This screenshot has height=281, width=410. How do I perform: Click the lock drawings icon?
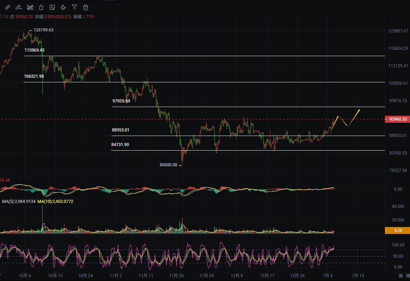[x=41, y=7]
